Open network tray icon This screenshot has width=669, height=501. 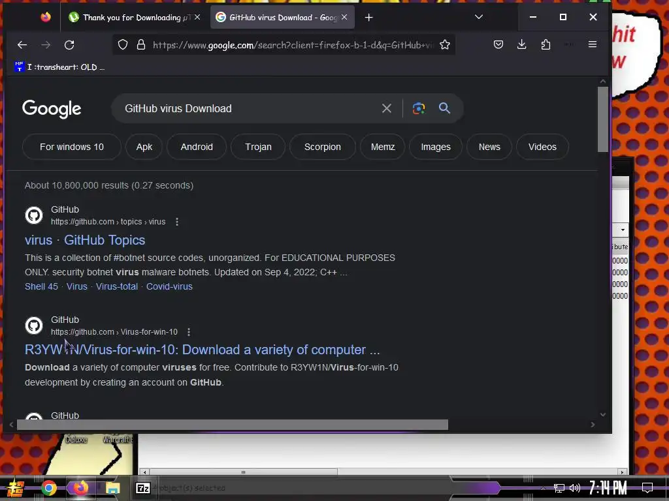pos(559,488)
